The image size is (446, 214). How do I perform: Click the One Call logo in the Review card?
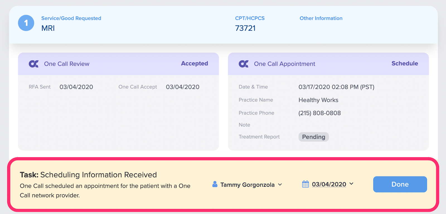(34, 64)
